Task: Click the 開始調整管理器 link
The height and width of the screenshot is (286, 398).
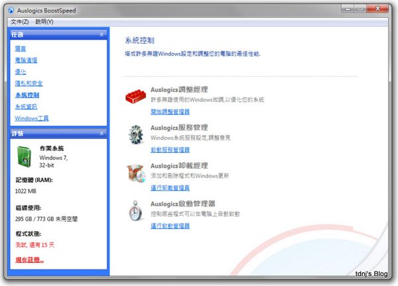Action: [x=170, y=112]
